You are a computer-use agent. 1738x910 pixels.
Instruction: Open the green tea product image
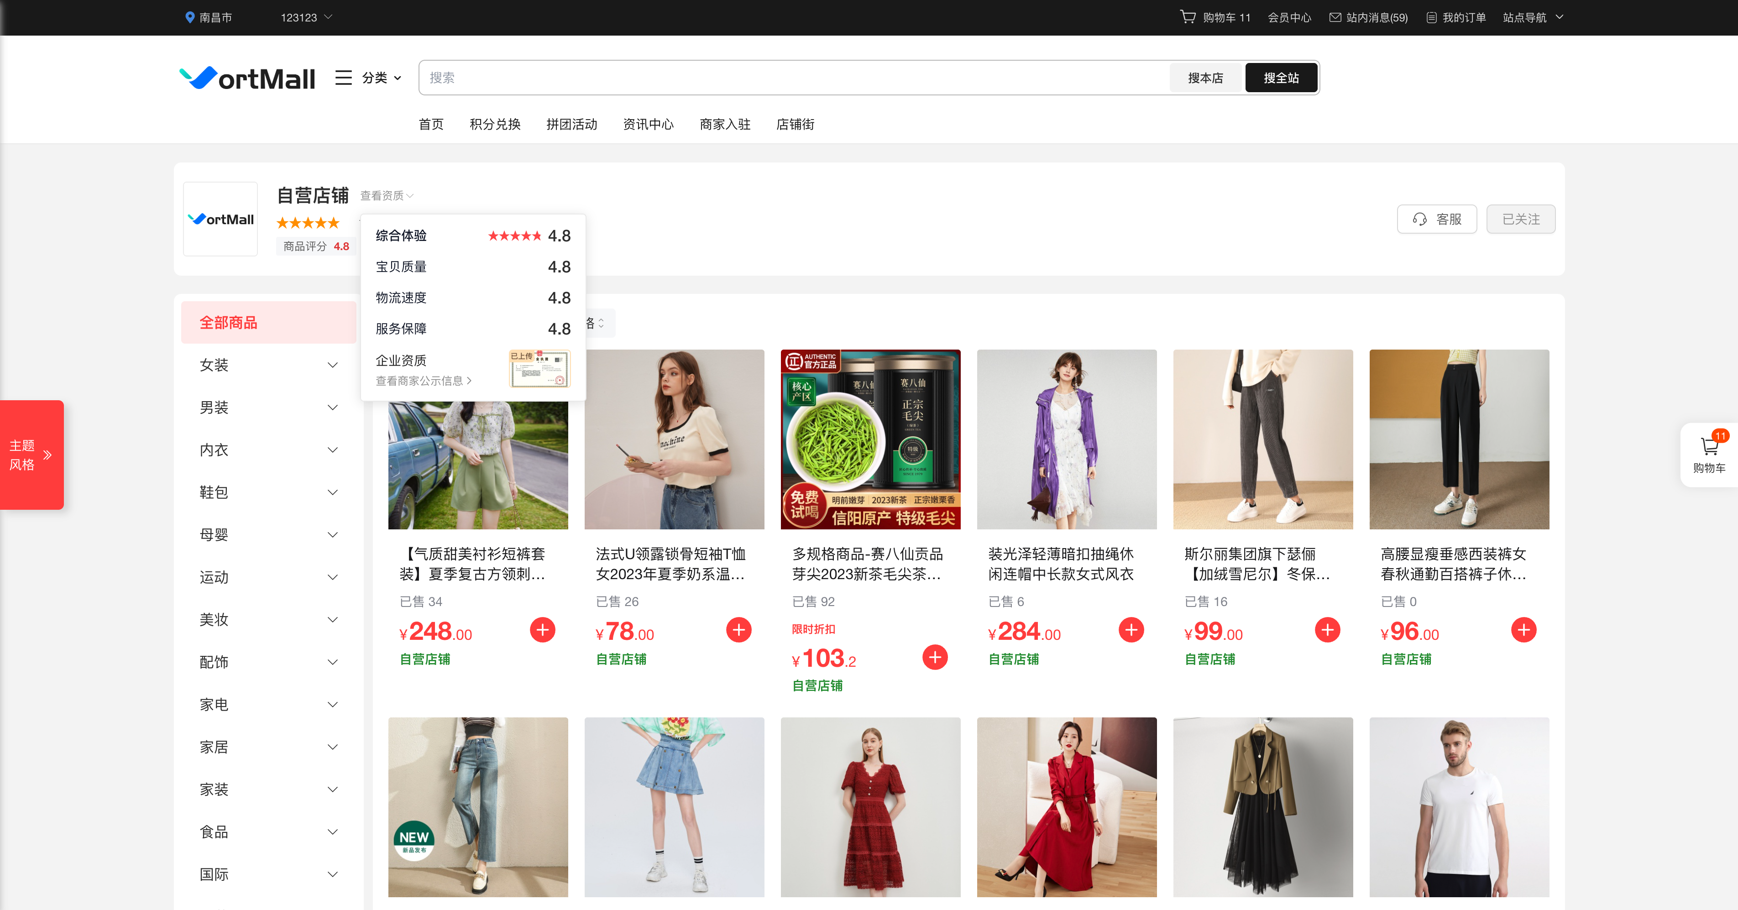pos(870,439)
